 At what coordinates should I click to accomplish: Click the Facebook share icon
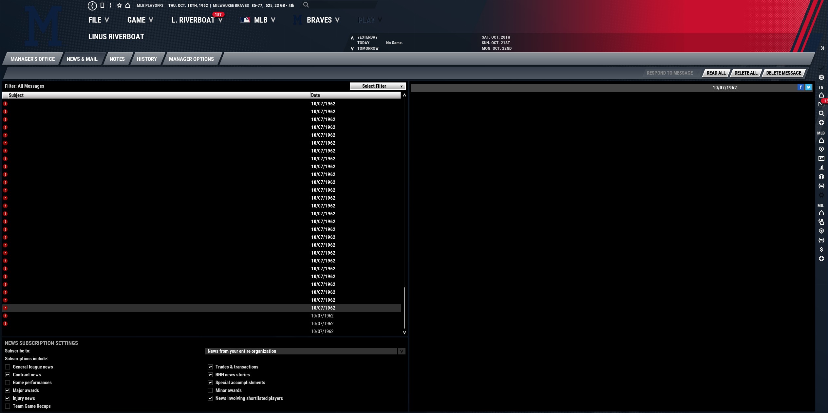pyautogui.click(x=800, y=87)
